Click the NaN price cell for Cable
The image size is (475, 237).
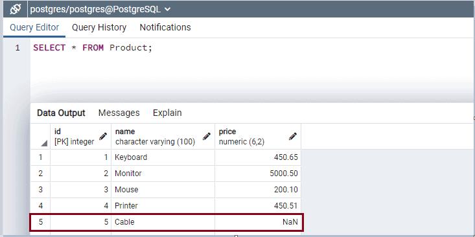[x=258, y=222]
